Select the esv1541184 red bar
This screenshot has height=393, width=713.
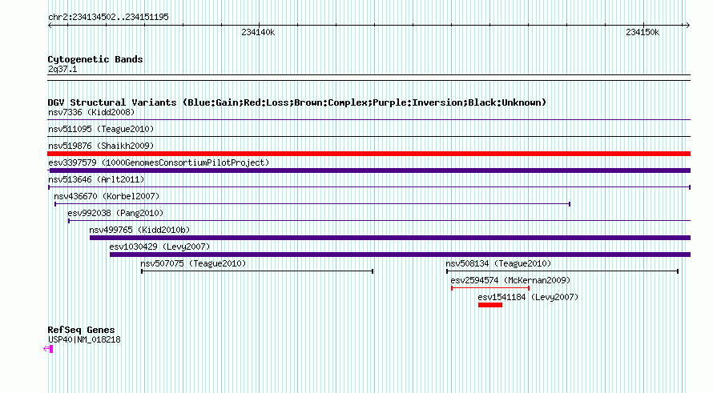[490, 305]
